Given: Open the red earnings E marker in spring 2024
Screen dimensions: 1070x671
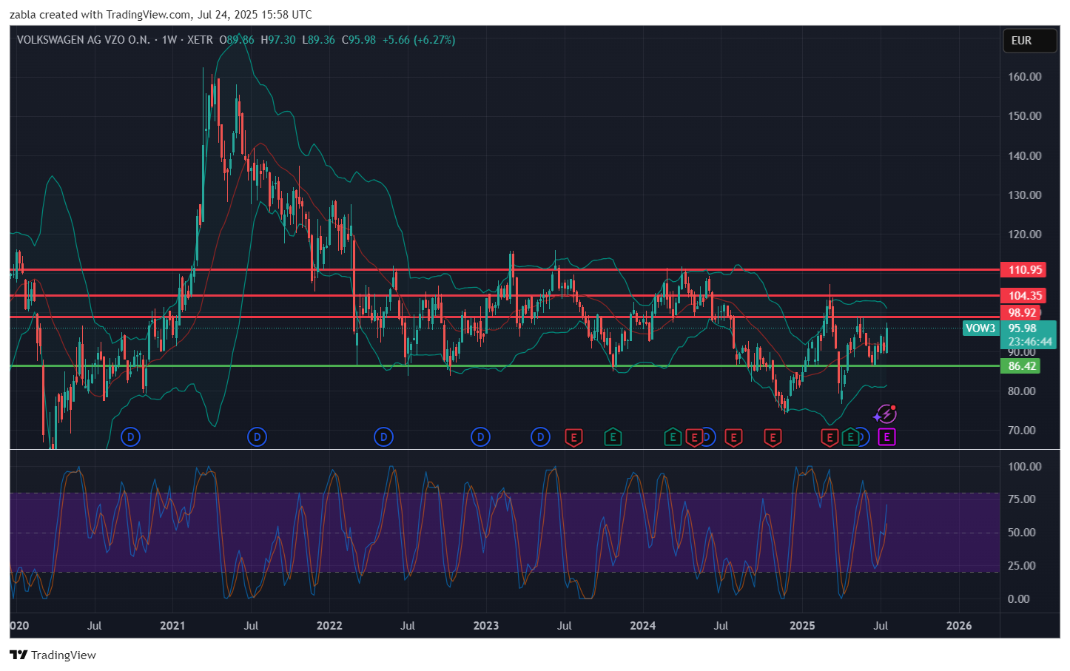Looking at the screenshot, I should (x=693, y=438).
